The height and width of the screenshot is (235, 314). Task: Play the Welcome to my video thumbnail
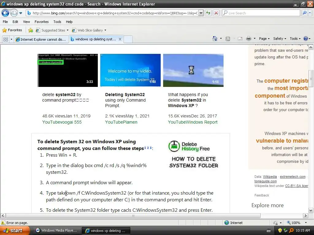coord(130,70)
